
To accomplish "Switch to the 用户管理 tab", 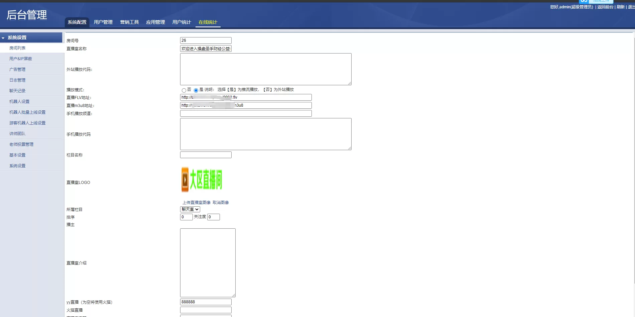I will tap(103, 22).
